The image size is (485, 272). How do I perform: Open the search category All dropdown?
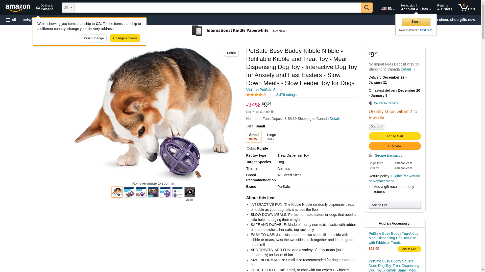(x=68, y=8)
